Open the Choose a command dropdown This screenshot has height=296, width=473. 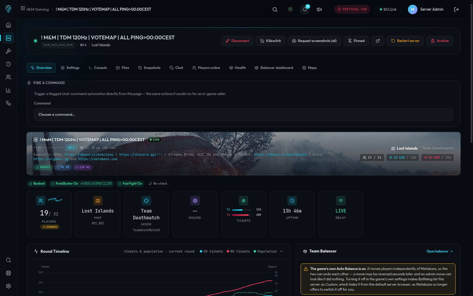(x=244, y=115)
